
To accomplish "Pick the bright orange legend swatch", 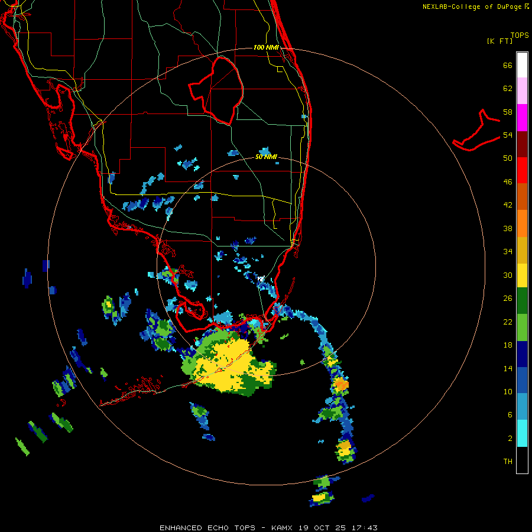I will [x=522, y=223].
